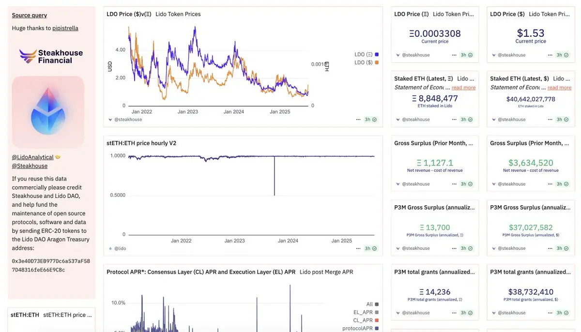Open three-dot menu on LDO Price ($) counter card
The image size is (581, 332).
click(550, 55)
